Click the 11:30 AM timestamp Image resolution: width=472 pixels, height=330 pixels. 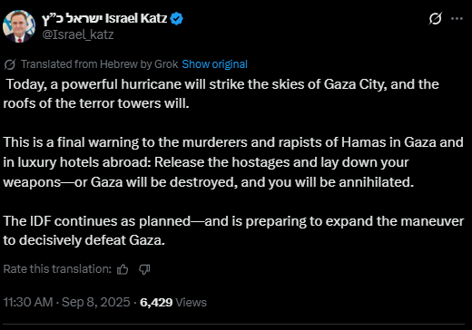pos(28,302)
